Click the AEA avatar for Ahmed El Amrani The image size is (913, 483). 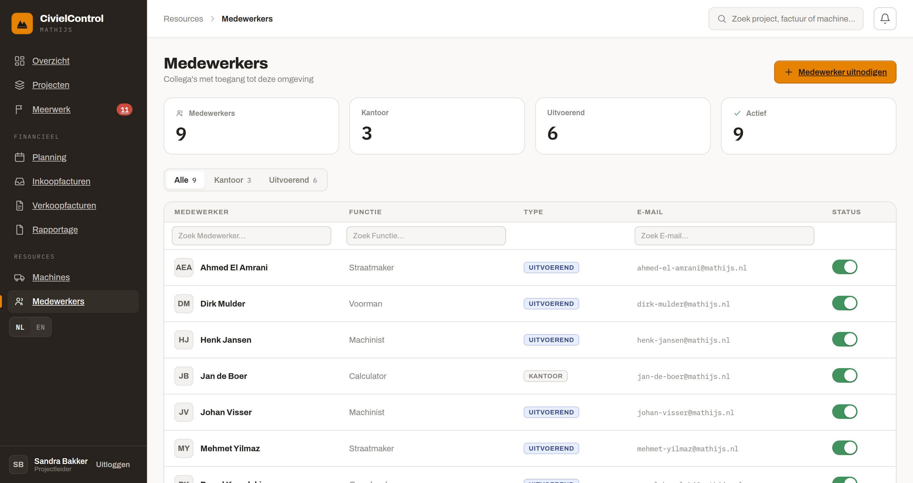coord(184,267)
